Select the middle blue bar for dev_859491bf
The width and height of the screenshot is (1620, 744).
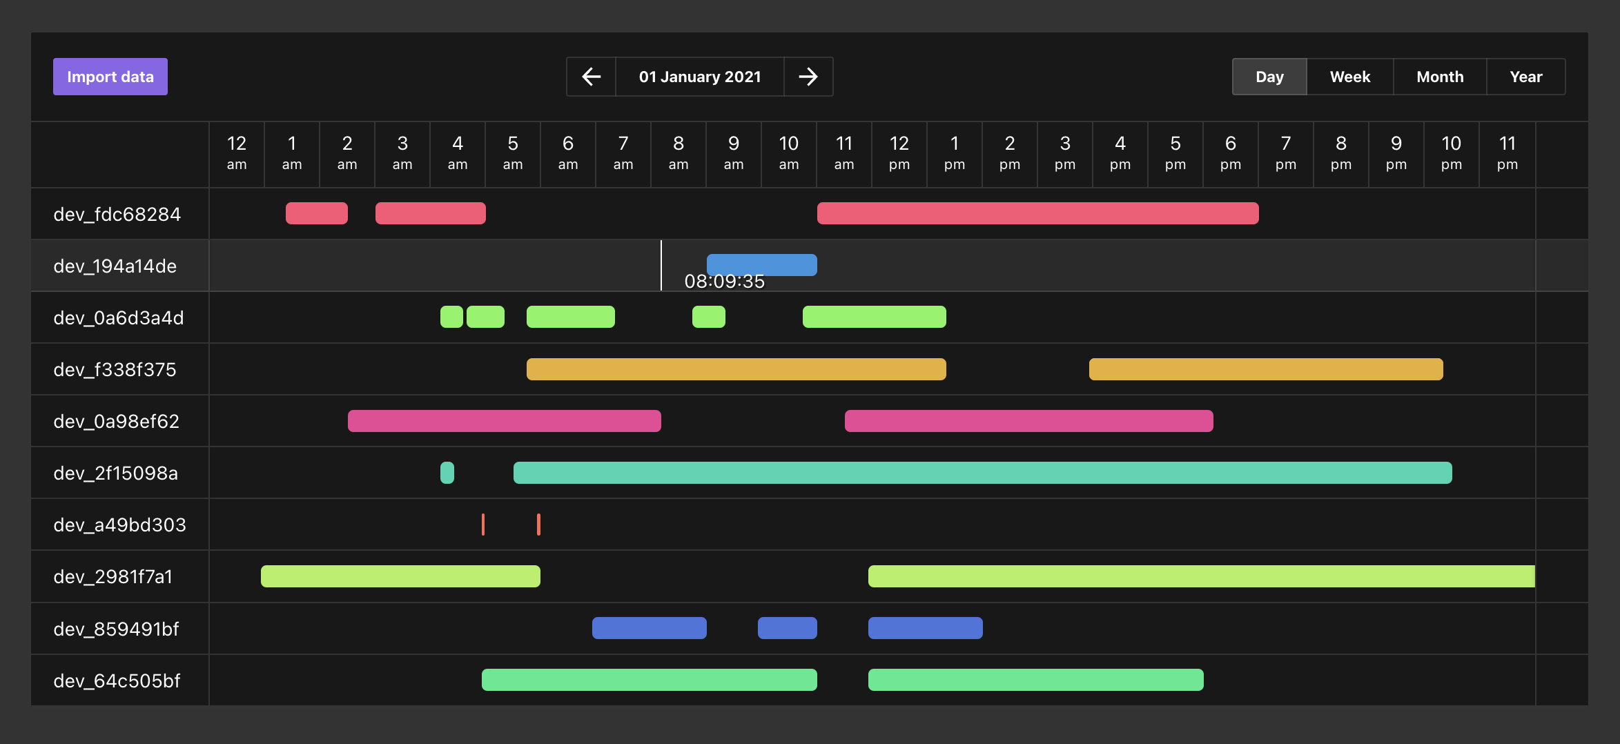[787, 628]
